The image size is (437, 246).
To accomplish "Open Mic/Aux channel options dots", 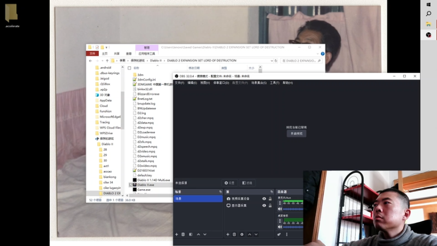I will click(x=280, y=203).
